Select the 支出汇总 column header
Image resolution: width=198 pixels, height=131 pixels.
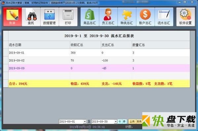[116, 45]
